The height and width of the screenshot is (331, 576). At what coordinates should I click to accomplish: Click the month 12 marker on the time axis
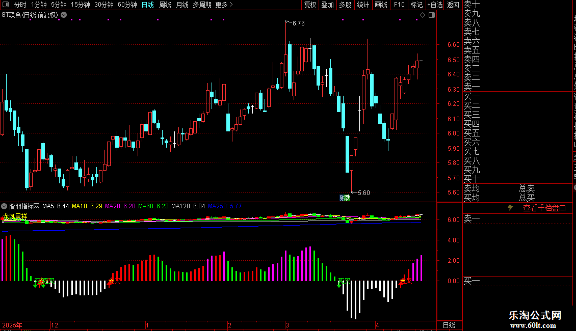[x=55, y=325]
